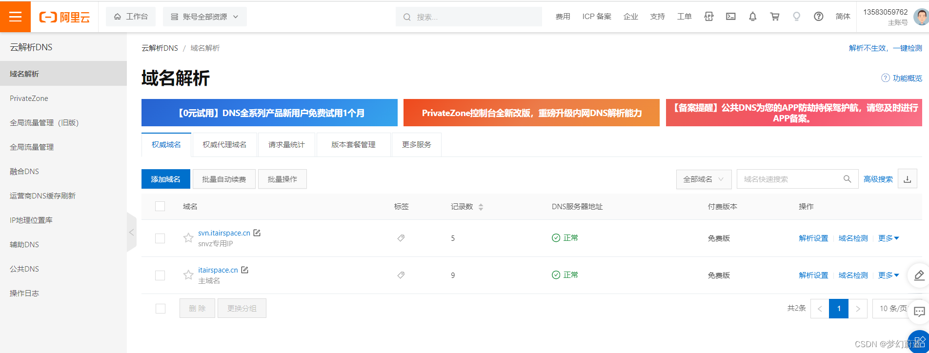The height and width of the screenshot is (353, 929).
Task: Open the 工作台 workbench button
Action: tap(131, 17)
